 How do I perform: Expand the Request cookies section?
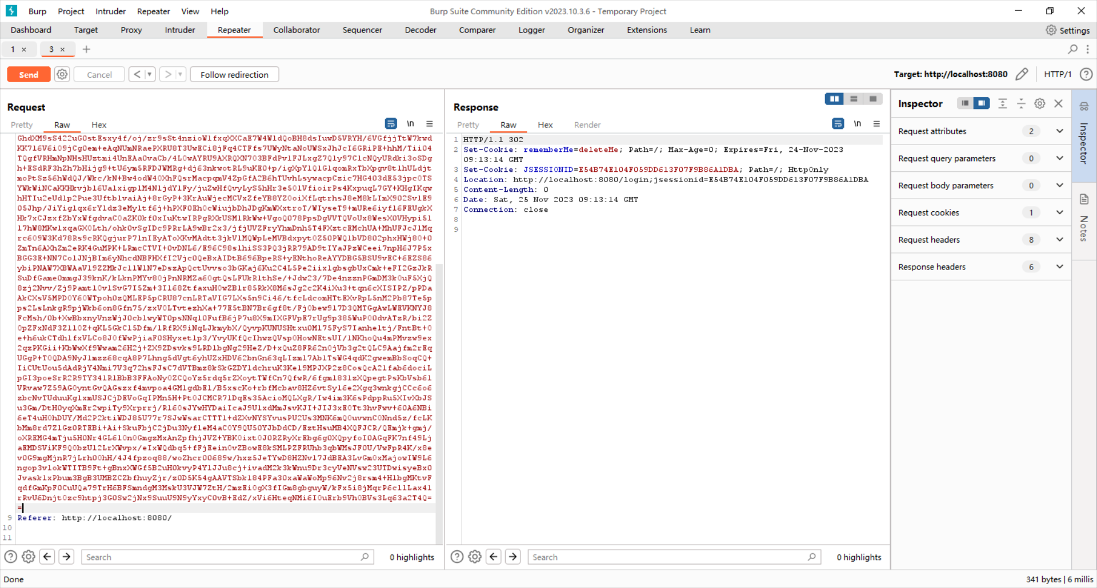(x=1059, y=212)
